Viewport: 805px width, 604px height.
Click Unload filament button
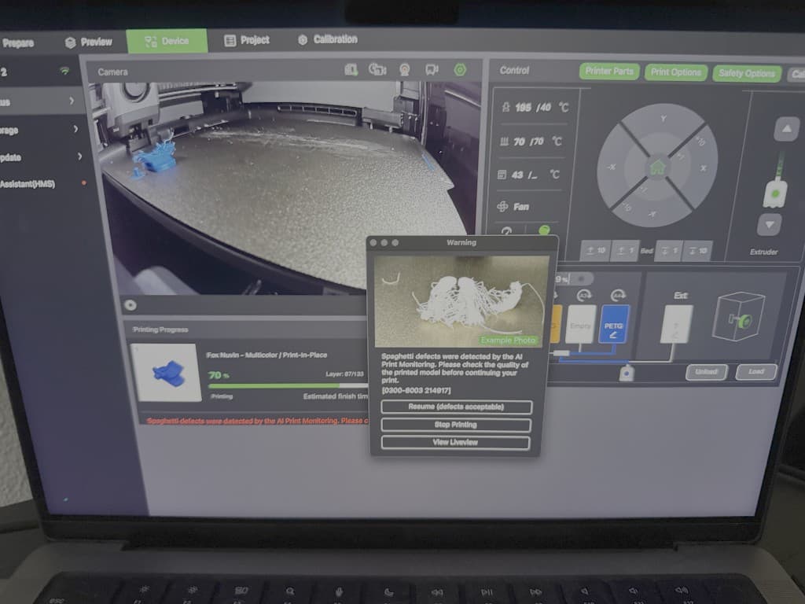[x=707, y=372]
